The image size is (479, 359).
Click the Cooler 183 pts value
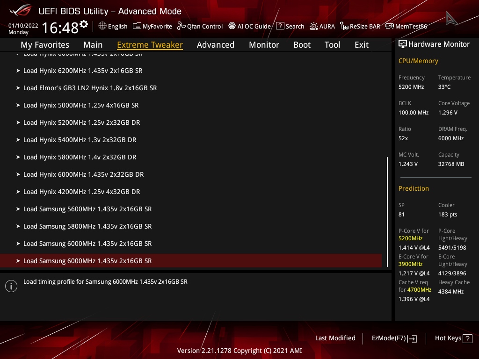point(448,215)
